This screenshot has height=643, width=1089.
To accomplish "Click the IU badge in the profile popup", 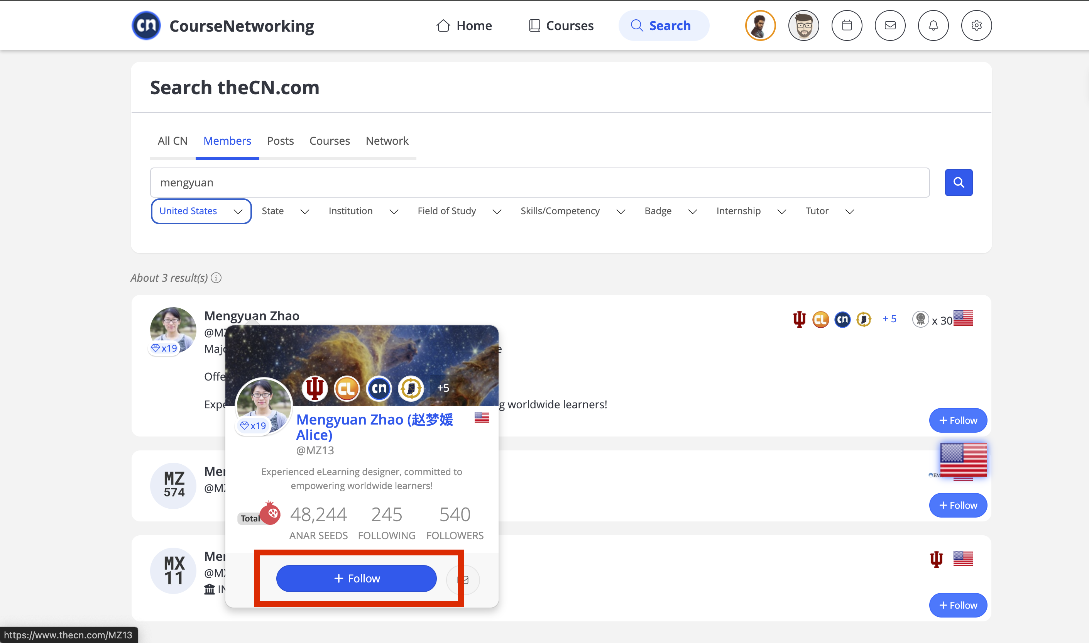I will pos(315,388).
